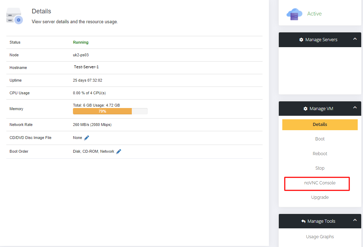363x247 pixels.
Task: Collapse the Manage Servers panel chevron
Action: click(x=355, y=39)
